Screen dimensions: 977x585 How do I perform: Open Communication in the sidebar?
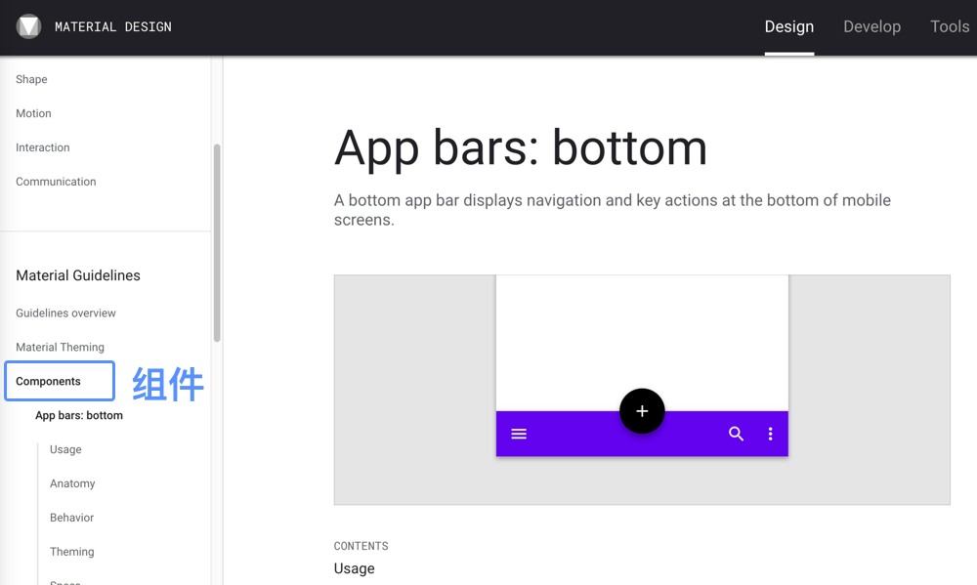(56, 182)
